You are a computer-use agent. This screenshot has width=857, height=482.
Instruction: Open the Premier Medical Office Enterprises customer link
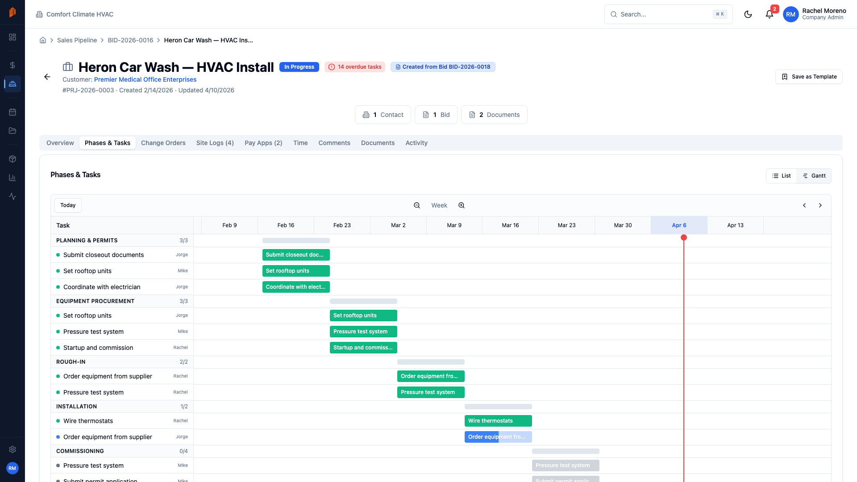pos(145,79)
